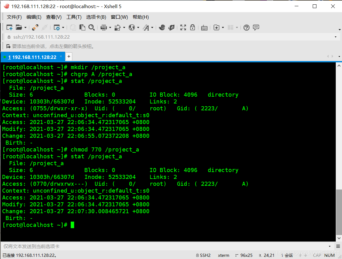Click the terminal scrollbar up arrow
The width and height of the screenshot is (342, 259).
[x=339, y=65]
